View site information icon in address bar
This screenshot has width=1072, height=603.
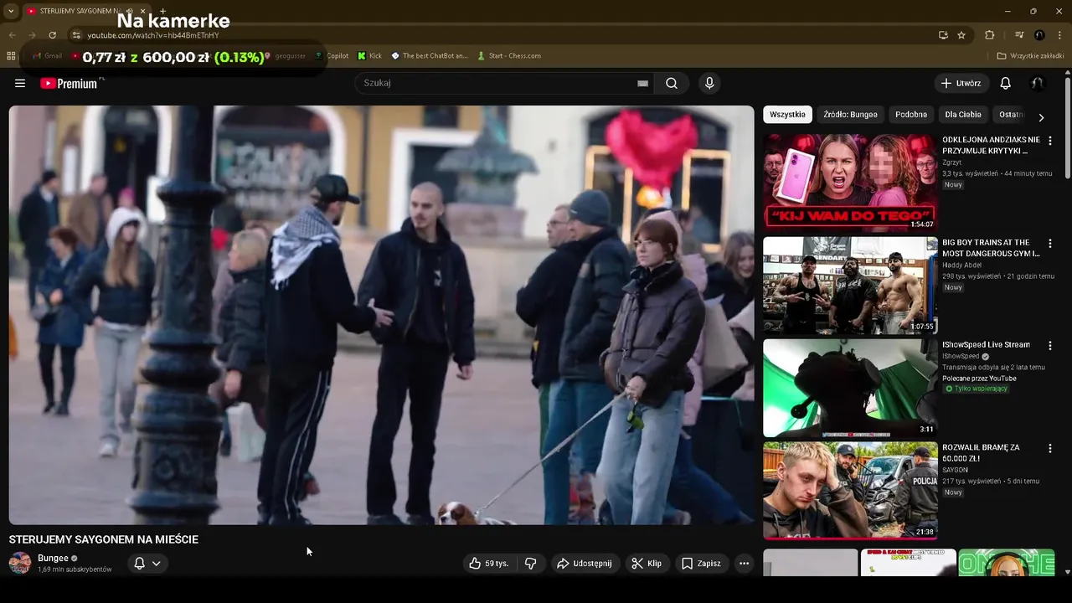point(75,35)
